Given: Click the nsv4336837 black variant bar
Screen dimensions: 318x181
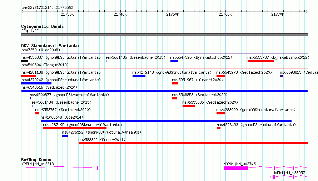Looking at the screenshot, I should 25,61.
